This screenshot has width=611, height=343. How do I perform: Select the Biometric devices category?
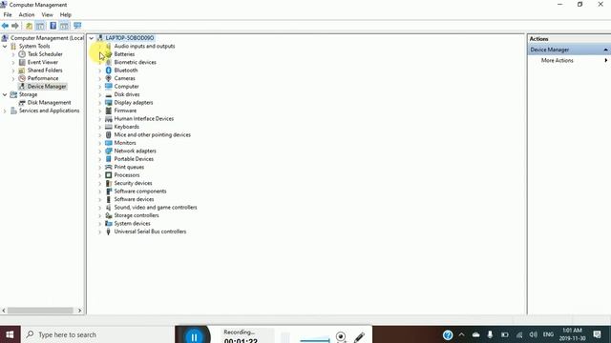135,62
